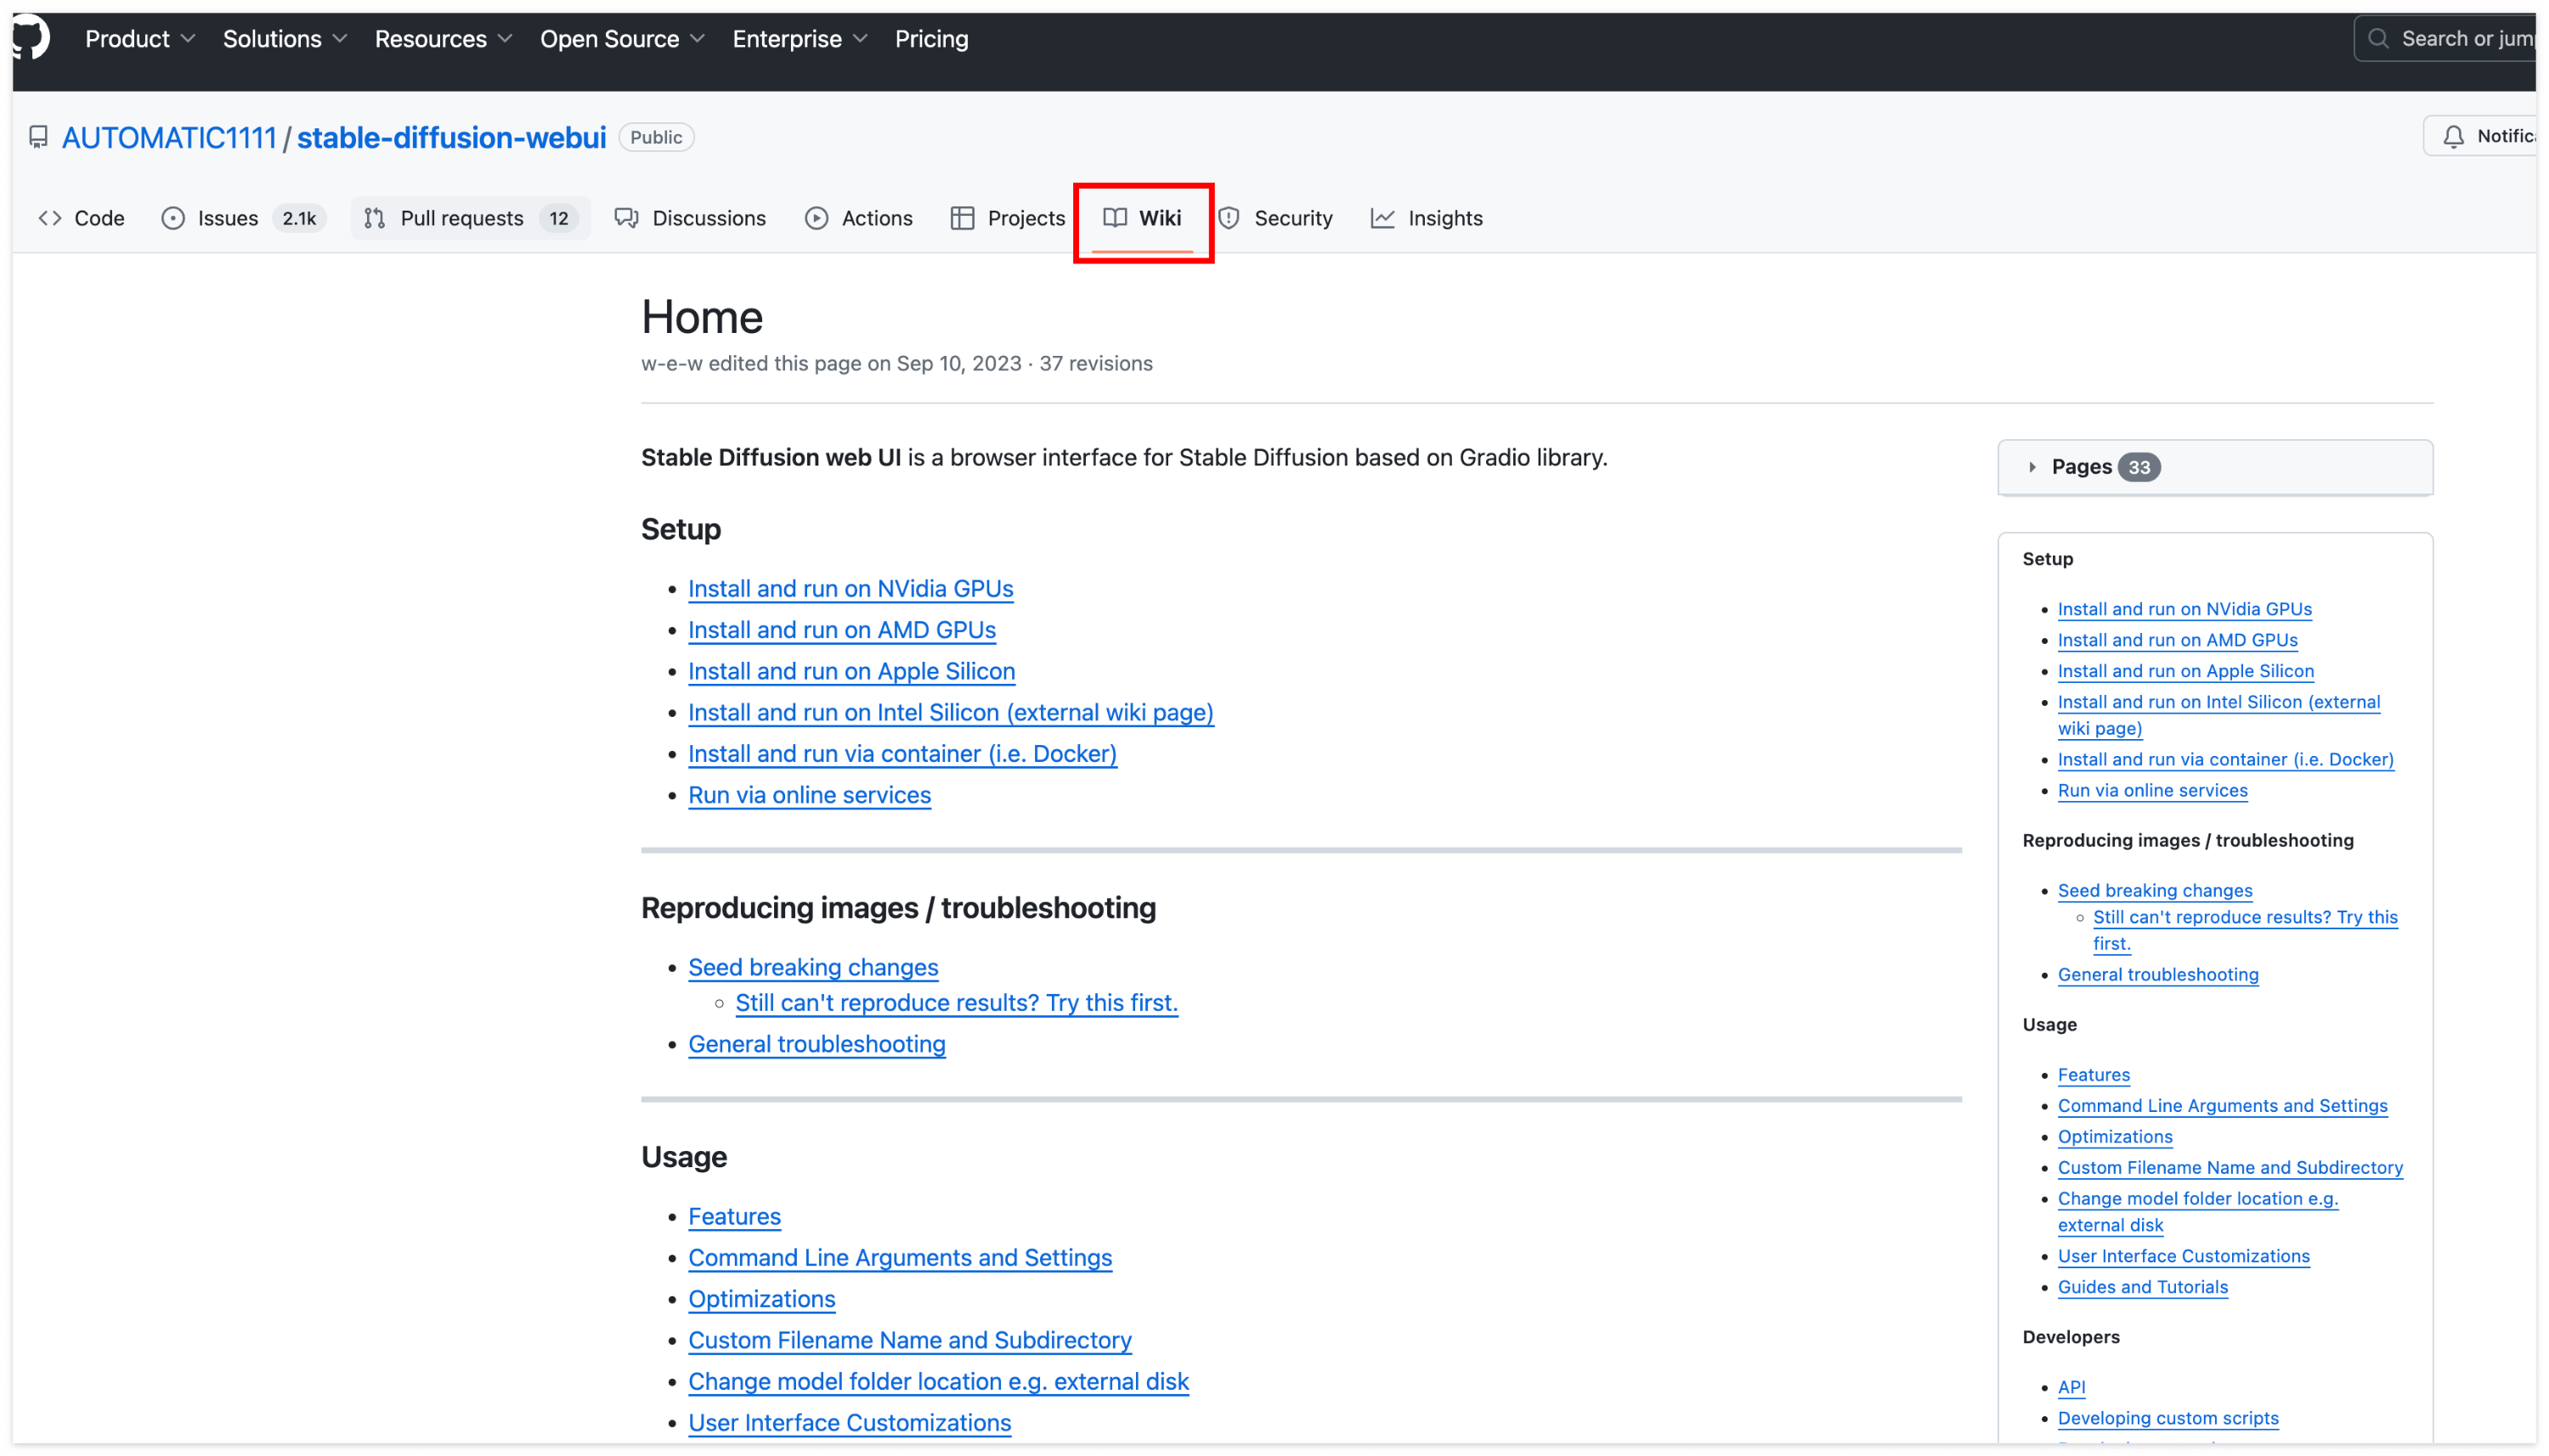Open the Pull requests tab label
Viewport: 2549px width, 1456px height.
[462, 218]
